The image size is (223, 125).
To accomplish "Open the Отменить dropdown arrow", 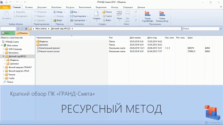I will (49, 12).
